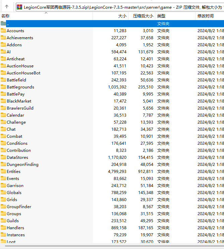Click the AuctionHouseBot folder icon
Screen dimensions: 224x249
pos(3,73)
